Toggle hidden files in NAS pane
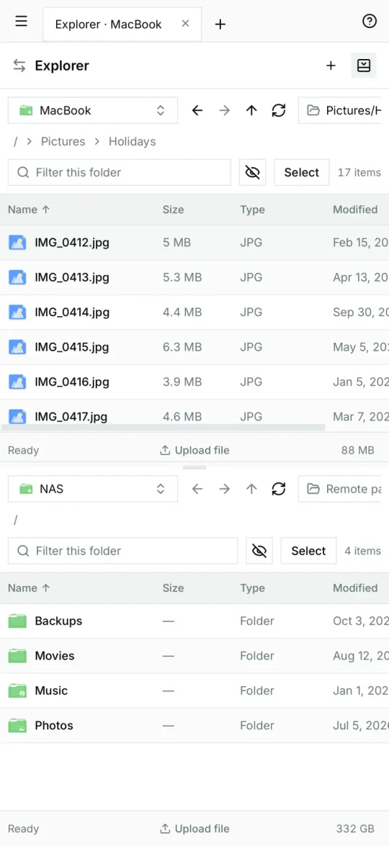The image size is (389, 846). click(259, 551)
